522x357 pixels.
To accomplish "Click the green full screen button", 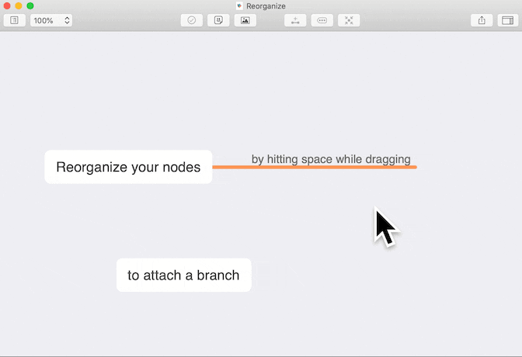I will (x=30, y=5).
